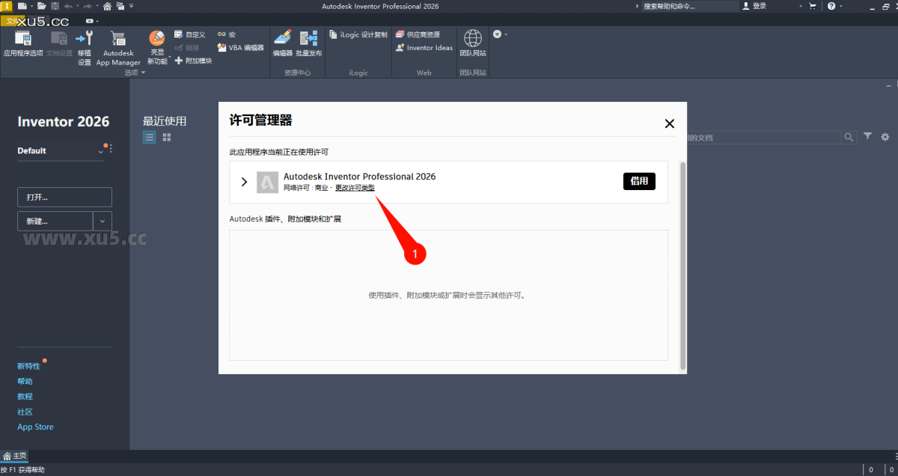This screenshot has height=476, width=898.
Task: Switch recent files to tile view
Action: tap(166, 137)
